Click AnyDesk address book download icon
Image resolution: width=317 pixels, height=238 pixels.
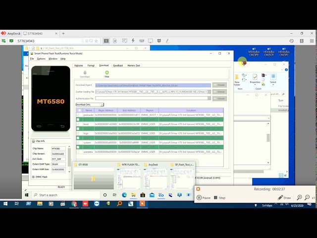point(302,41)
